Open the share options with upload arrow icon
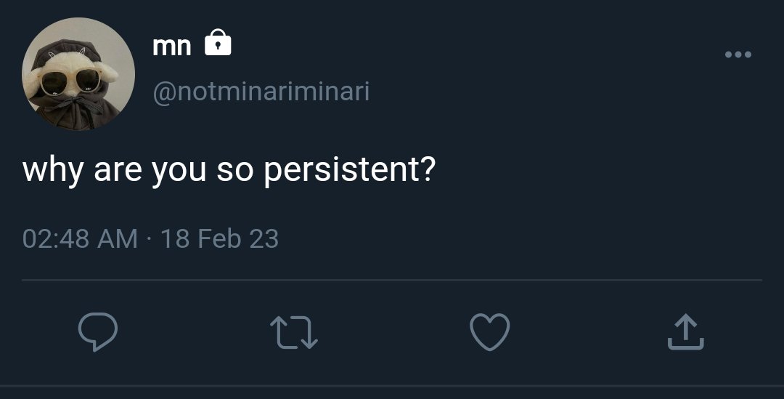This screenshot has width=784, height=399. click(685, 331)
